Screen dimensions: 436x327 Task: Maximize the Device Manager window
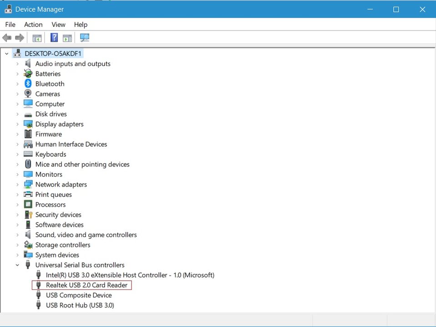396,10
